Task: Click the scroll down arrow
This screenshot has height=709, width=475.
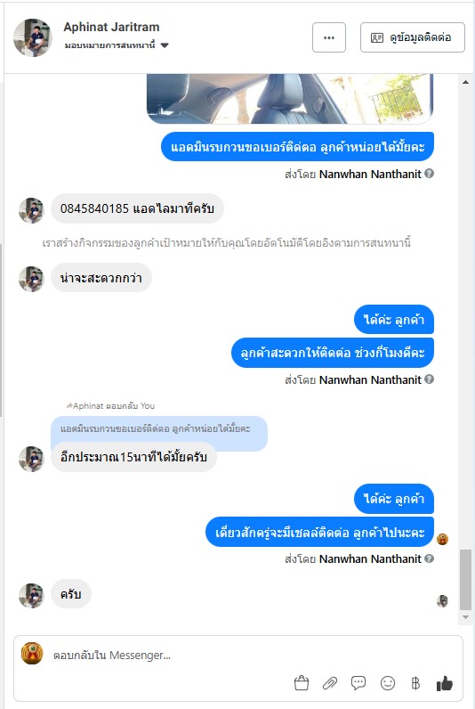Action: pyautogui.click(x=465, y=616)
